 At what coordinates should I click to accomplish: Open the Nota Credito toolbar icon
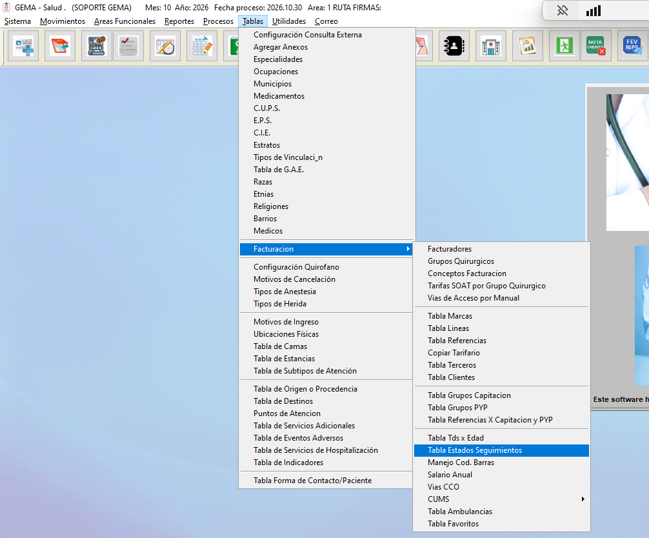[x=595, y=46]
